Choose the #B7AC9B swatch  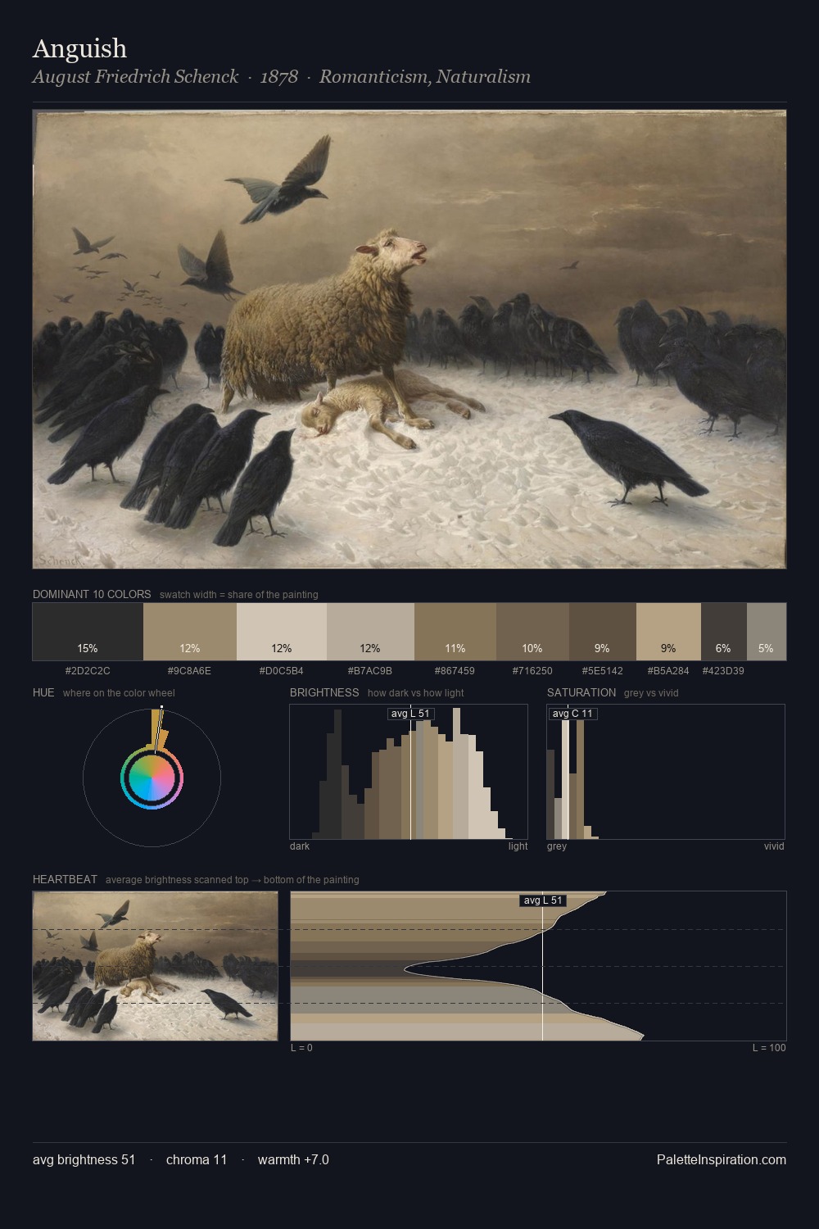click(370, 632)
